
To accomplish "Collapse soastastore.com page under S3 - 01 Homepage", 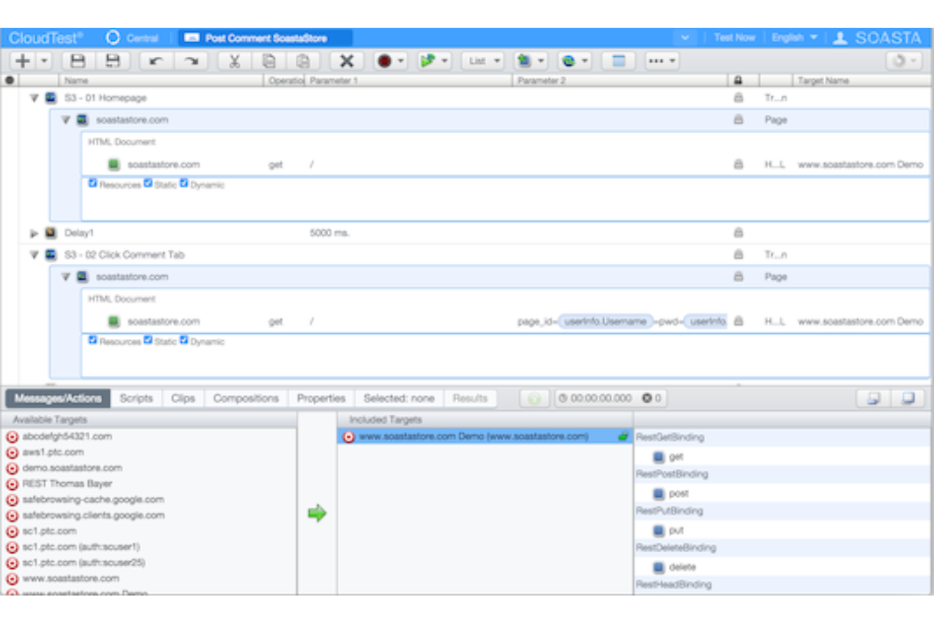I will [66, 120].
